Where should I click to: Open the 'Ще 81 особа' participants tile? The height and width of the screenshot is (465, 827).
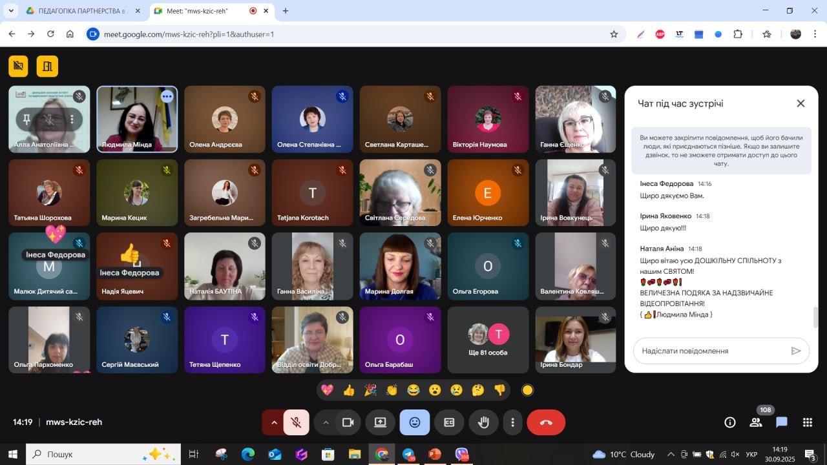pos(488,340)
